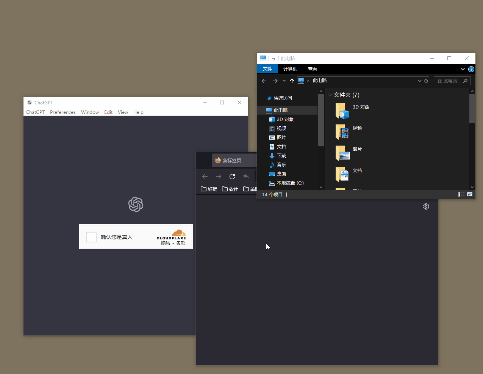Expand the File Explorer ribbon chevron
This screenshot has height=374, width=483.
[463, 69]
